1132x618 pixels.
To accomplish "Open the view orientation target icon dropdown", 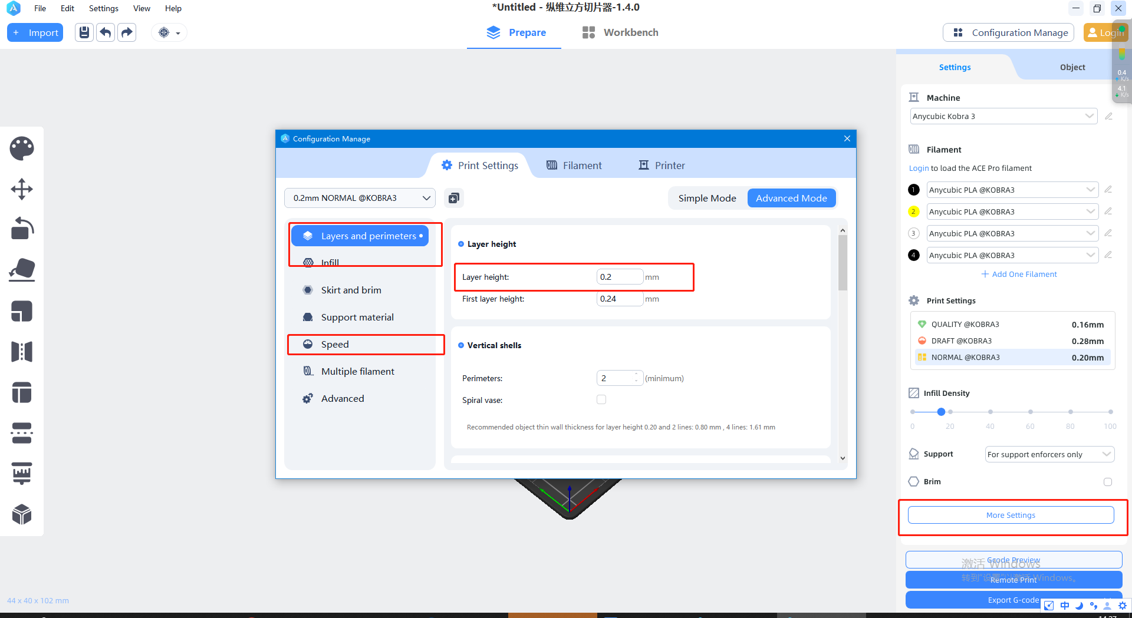I will (x=169, y=32).
